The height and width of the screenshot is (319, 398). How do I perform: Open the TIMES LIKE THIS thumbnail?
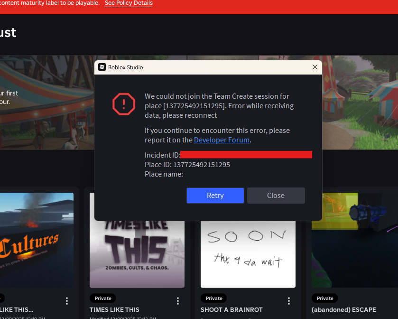[x=137, y=254]
